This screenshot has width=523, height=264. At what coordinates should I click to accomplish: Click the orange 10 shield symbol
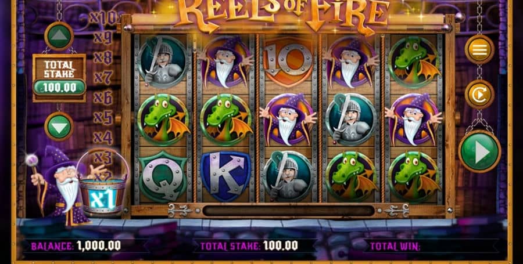[x=288, y=62]
